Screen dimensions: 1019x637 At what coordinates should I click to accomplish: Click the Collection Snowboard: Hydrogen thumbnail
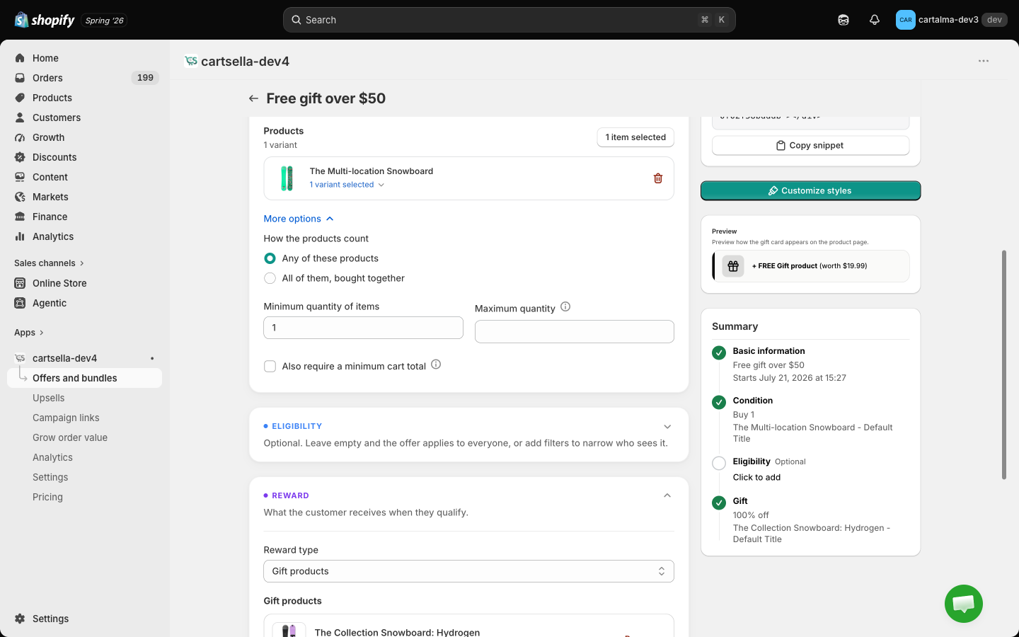coord(289,629)
